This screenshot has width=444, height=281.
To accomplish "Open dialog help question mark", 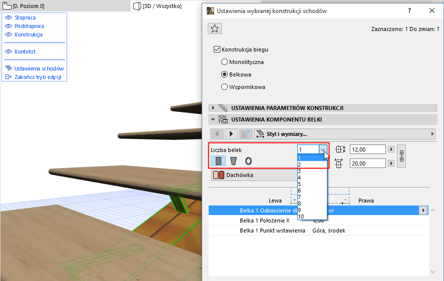I will pos(409,11).
